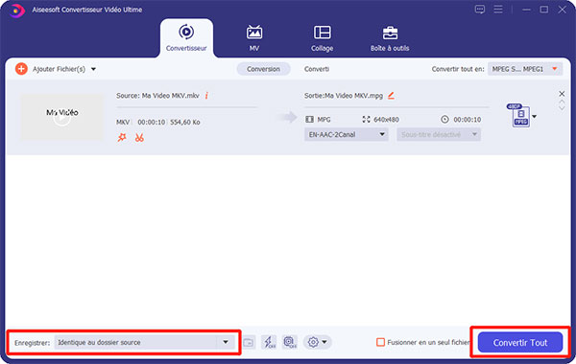
Task: Toggle the lightning hardware acceleration icon
Action: pyautogui.click(x=269, y=342)
